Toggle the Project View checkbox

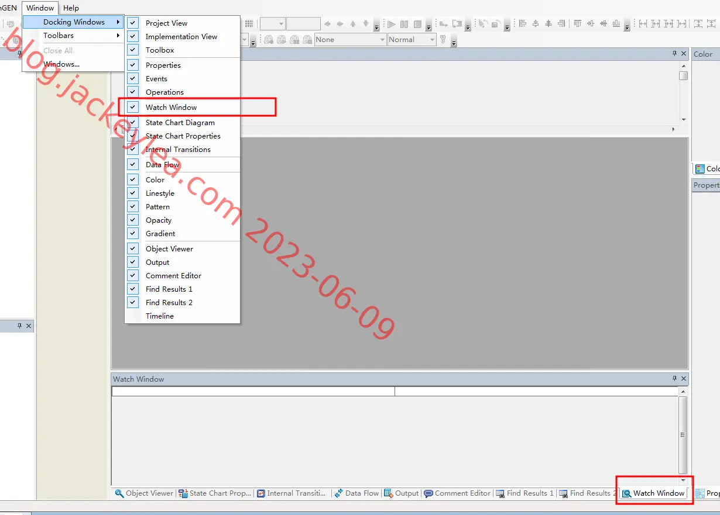pyautogui.click(x=133, y=23)
